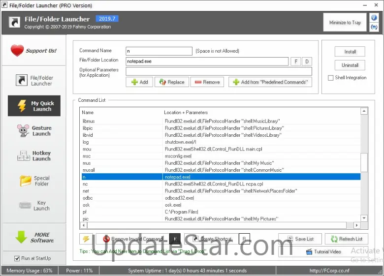384x276 pixels.
Task: Click the Replace command button
Action: tap(172, 82)
